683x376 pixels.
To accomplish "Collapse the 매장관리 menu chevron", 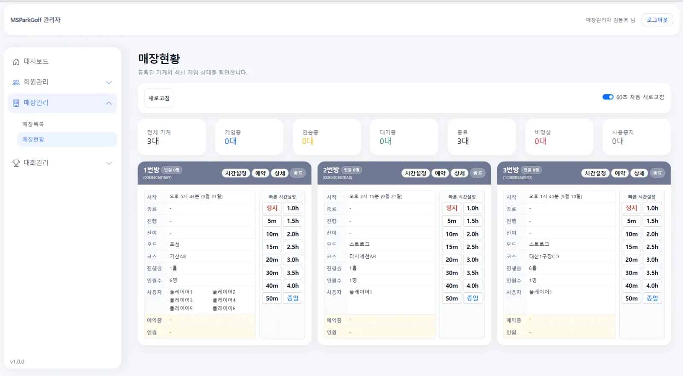I will click(x=109, y=103).
